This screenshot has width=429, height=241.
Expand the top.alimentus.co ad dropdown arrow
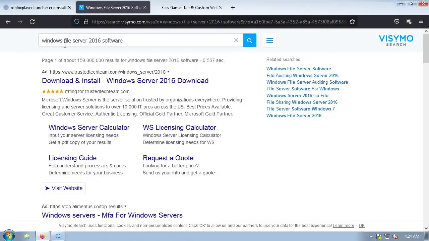pyautogui.click(x=125, y=206)
